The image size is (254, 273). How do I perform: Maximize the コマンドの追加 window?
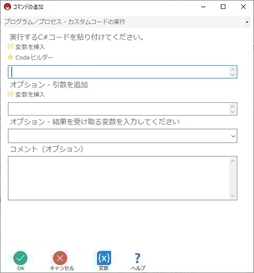(x=223, y=7)
